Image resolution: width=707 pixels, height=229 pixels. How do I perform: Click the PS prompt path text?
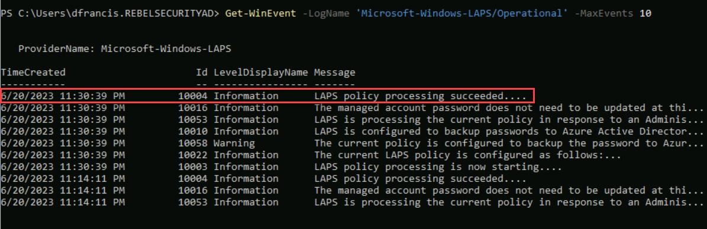coord(110,14)
